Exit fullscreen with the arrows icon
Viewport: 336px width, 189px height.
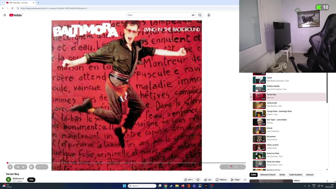point(242,167)
